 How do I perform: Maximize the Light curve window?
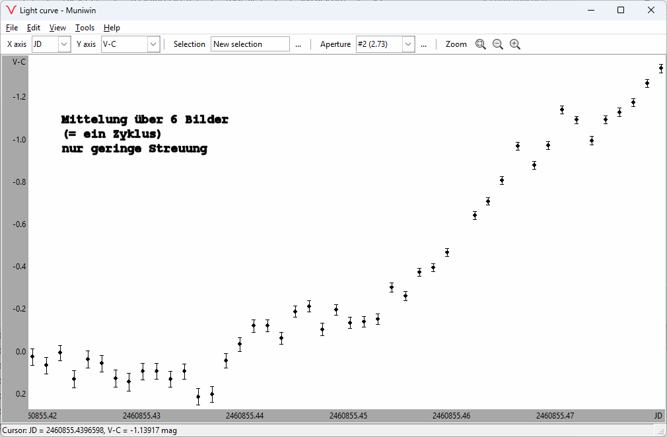pos(620,10)
